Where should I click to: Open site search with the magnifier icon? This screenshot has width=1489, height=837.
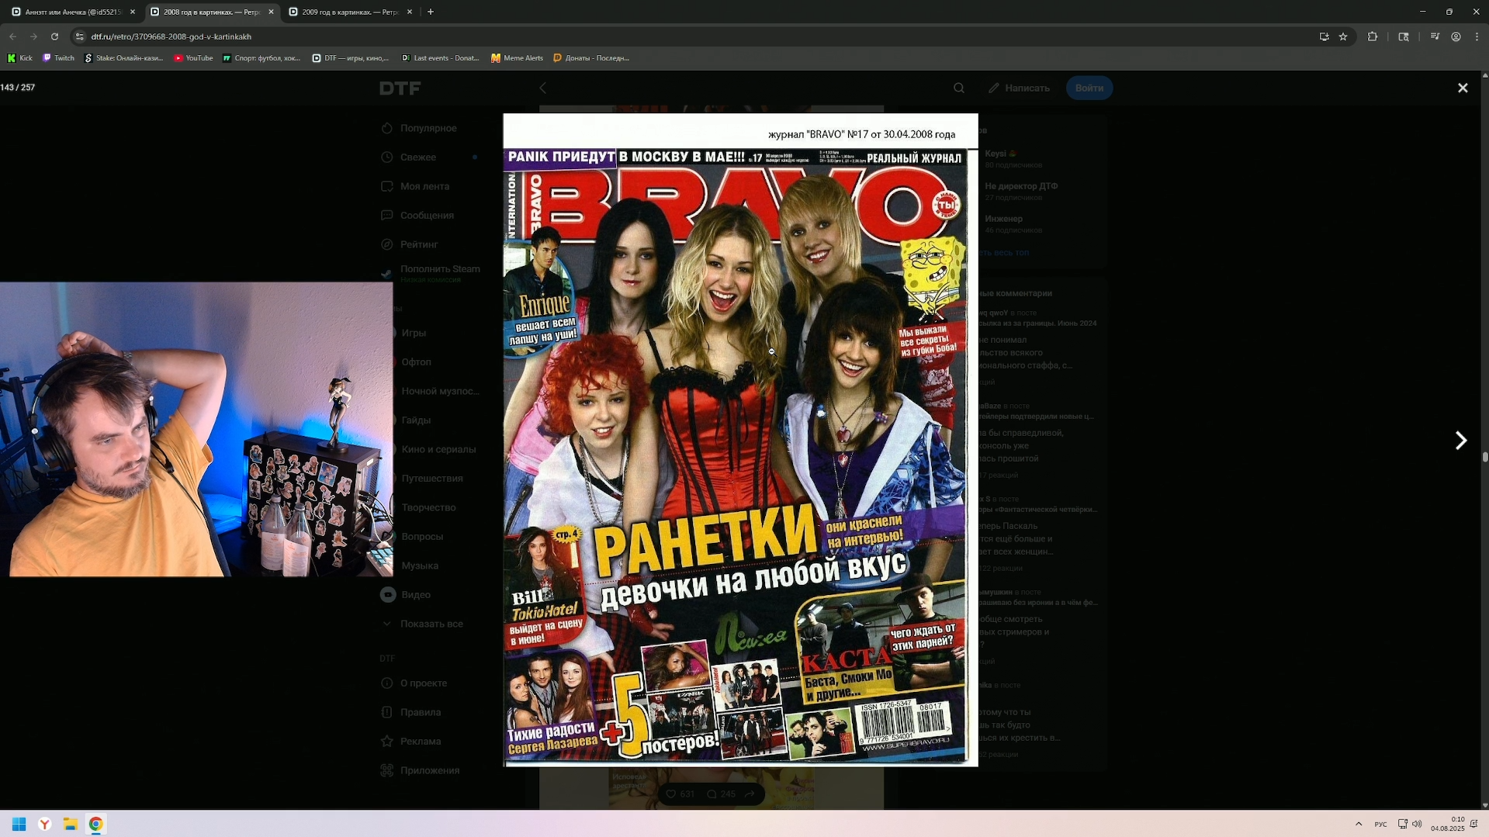(959, 88)
